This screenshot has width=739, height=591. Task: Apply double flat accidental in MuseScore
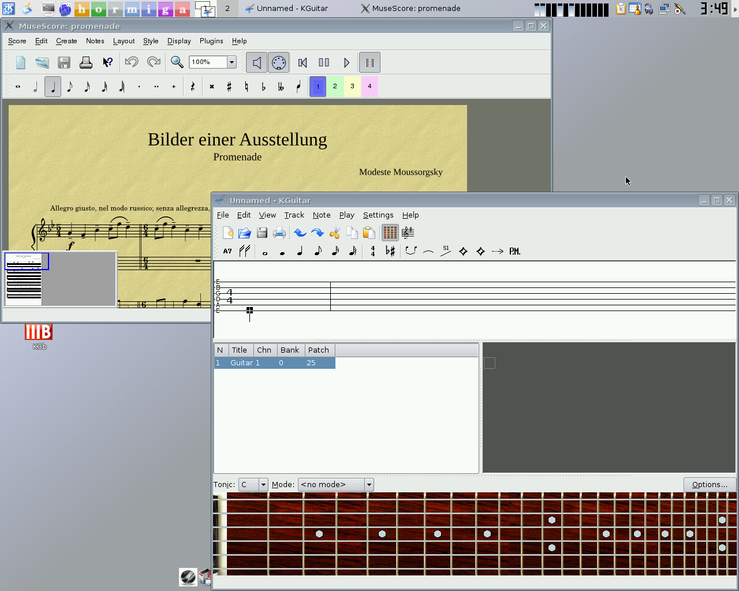[281, 87]
